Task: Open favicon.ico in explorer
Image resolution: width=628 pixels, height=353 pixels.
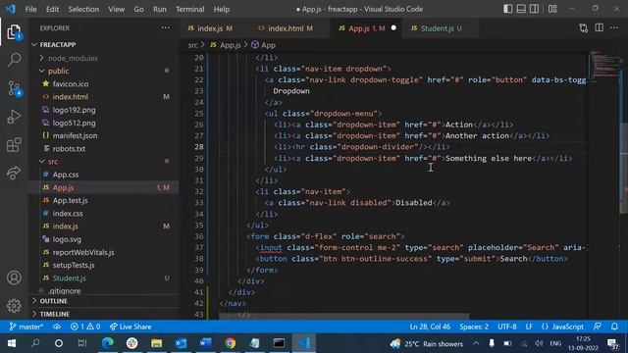Action: point(71,84)
